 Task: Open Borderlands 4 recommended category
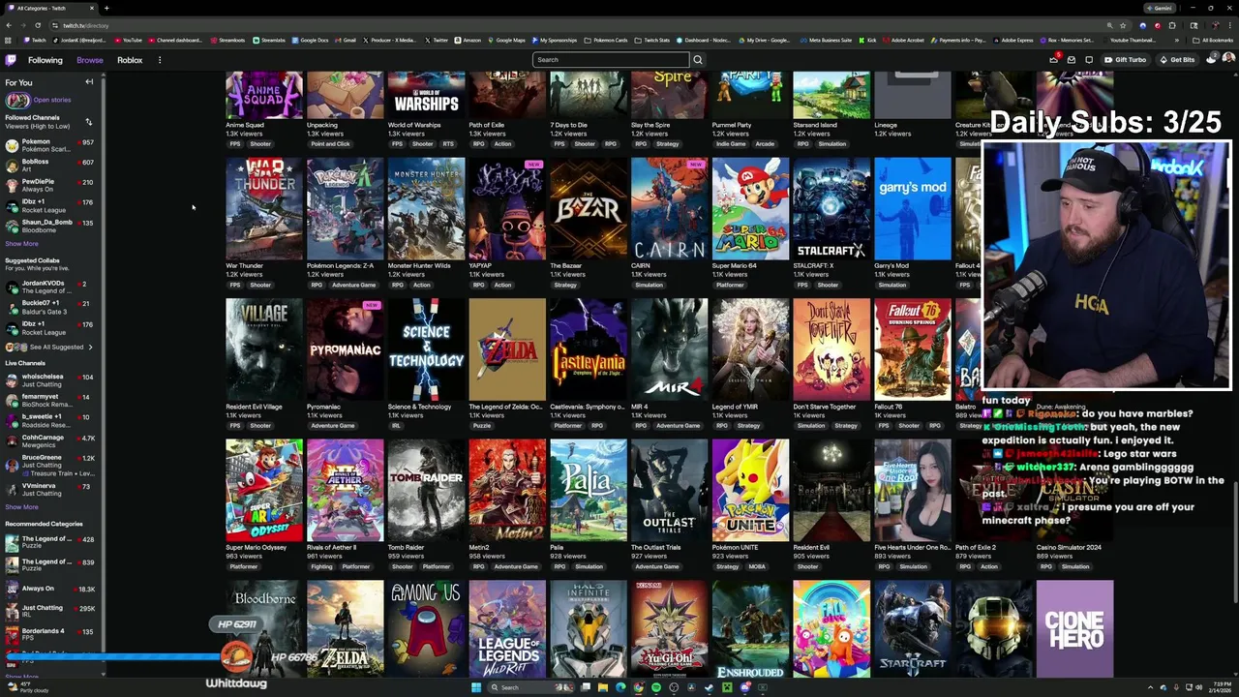point(49,635)
